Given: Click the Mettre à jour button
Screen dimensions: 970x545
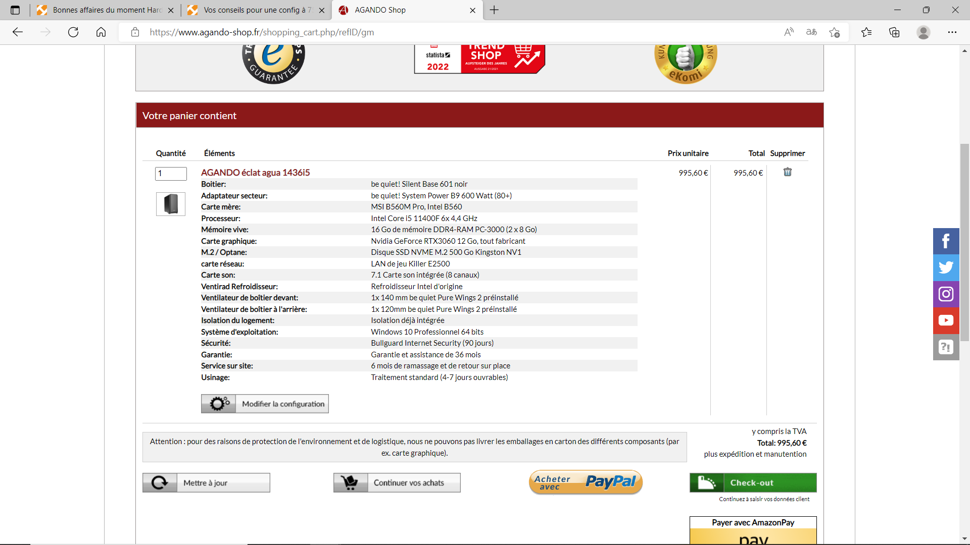Looking at the screenshot, I should tap(206, 483).
